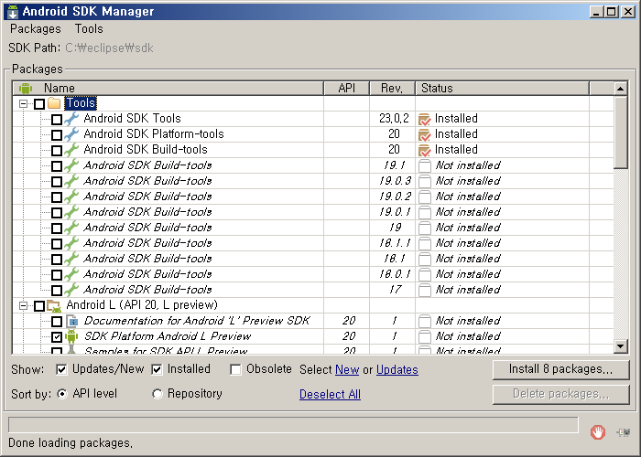Click the not installed icon for Build-tools 19.1
Image resolution: width=641 pixels, height=457 pixels.
425,165
